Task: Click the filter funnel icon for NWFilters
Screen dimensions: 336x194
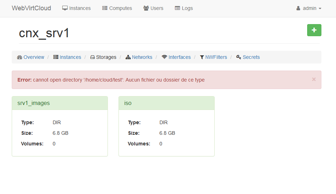Action: pyautogui.click(x=202, y=57)
